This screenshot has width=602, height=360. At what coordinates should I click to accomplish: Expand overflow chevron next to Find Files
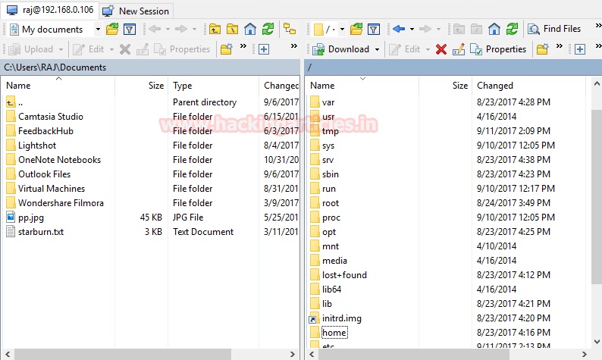point(598,26)
